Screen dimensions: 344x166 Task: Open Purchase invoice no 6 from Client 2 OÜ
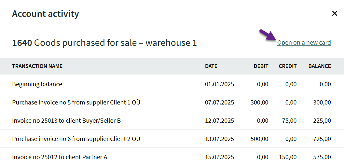point(76,139)
